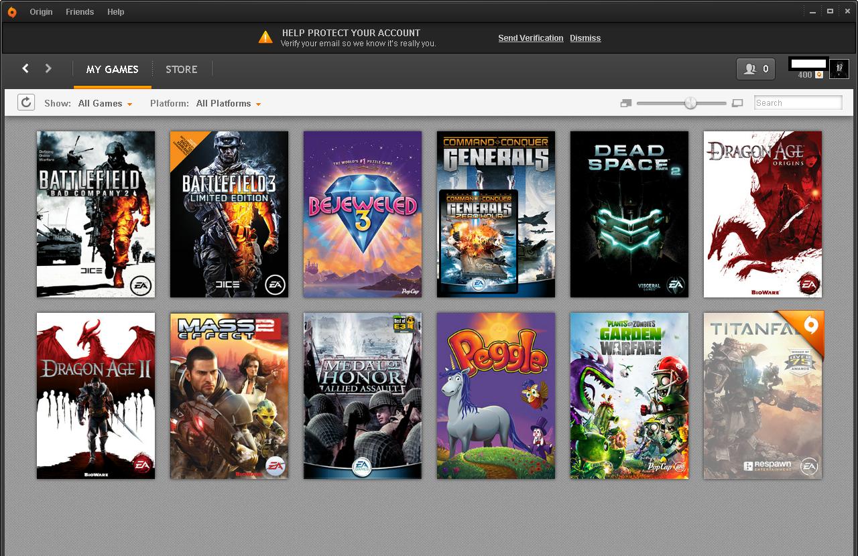Open the Friends menu
Viewport: 858px width, 556px height.
point(80,12)
